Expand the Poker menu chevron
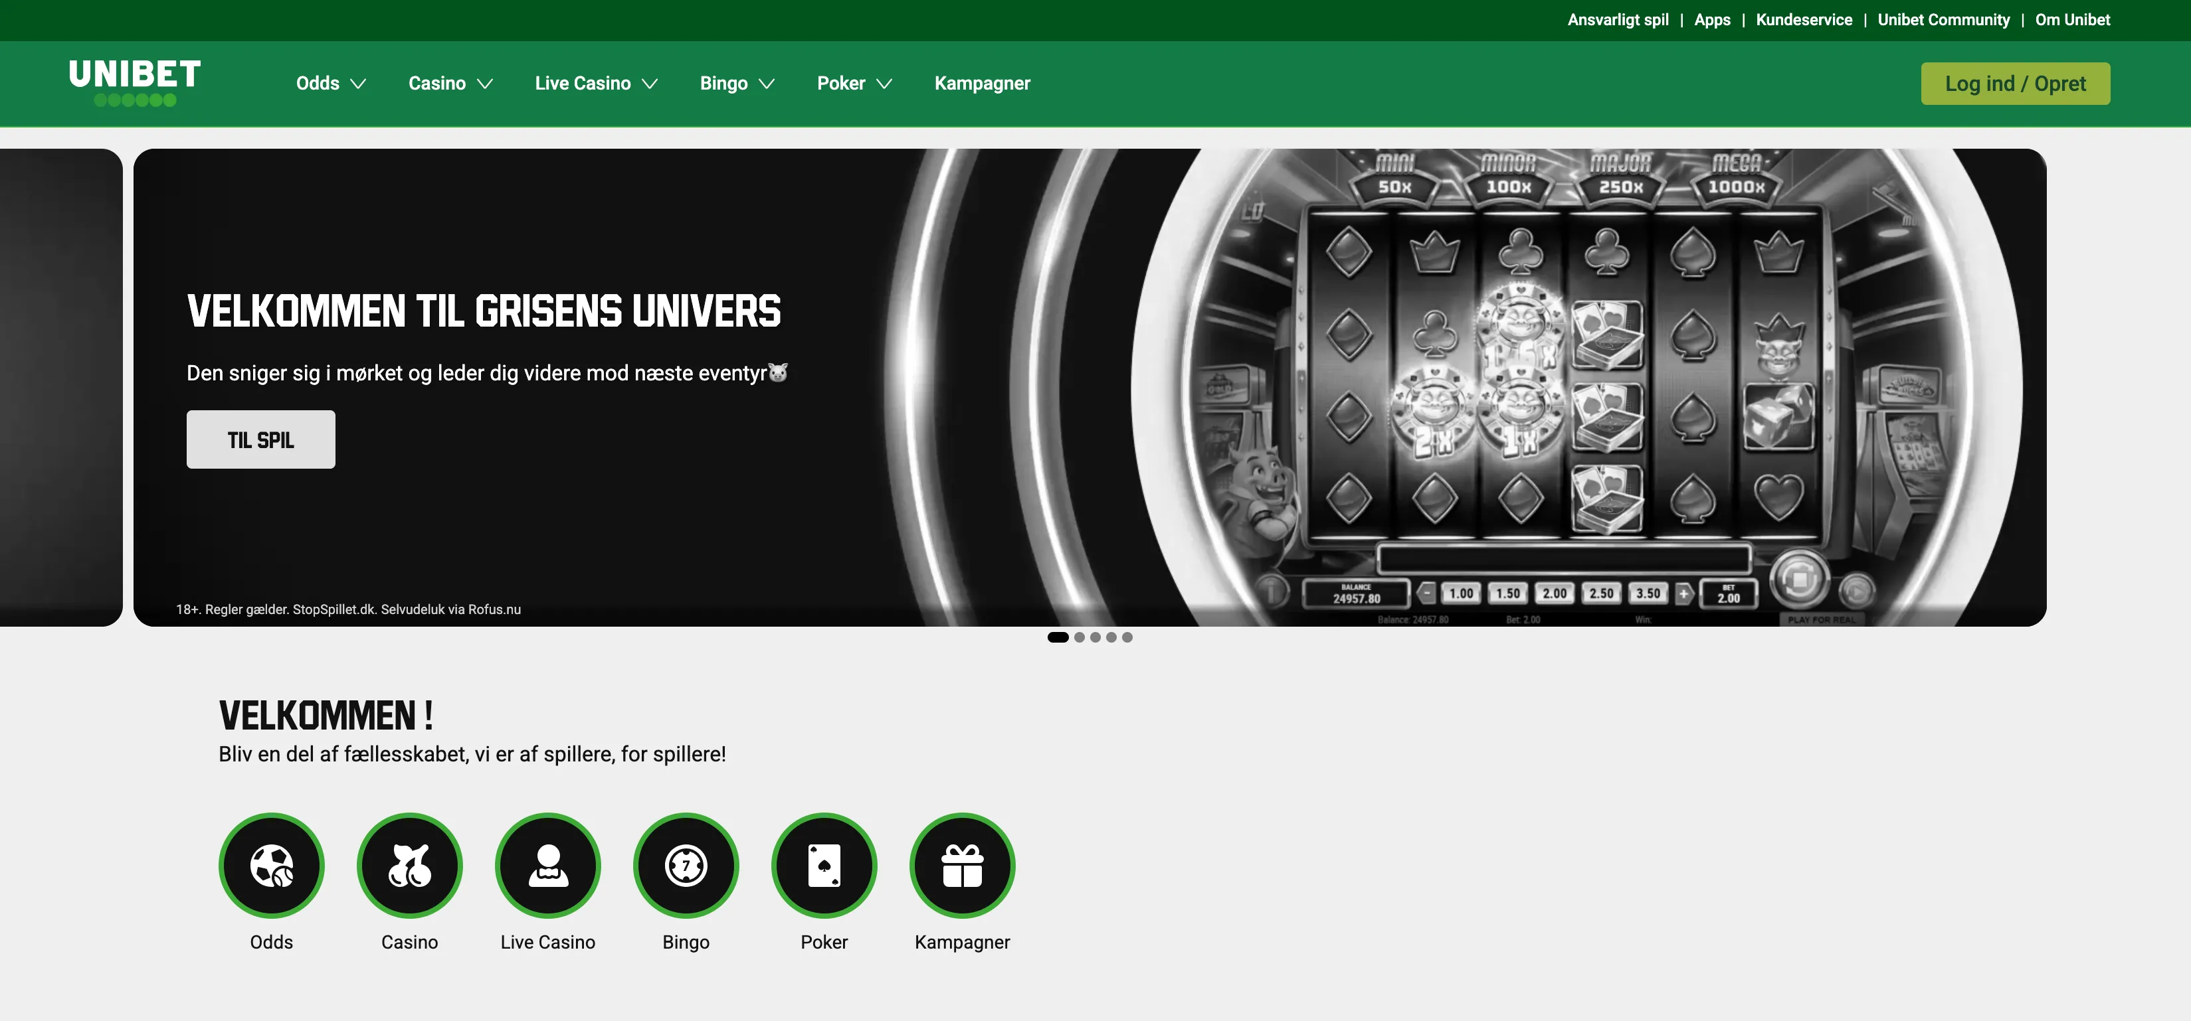 884,84
